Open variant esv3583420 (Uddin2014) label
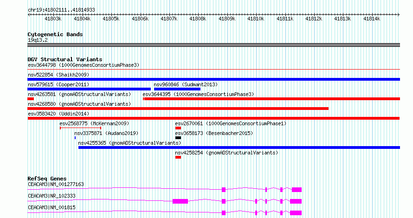 pos(58,114)
